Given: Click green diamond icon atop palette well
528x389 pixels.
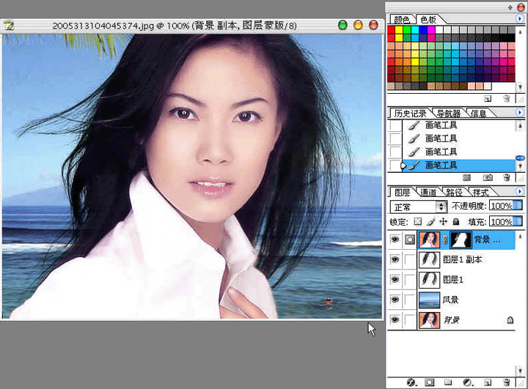Looking at the screenshot, I should 510,7.
